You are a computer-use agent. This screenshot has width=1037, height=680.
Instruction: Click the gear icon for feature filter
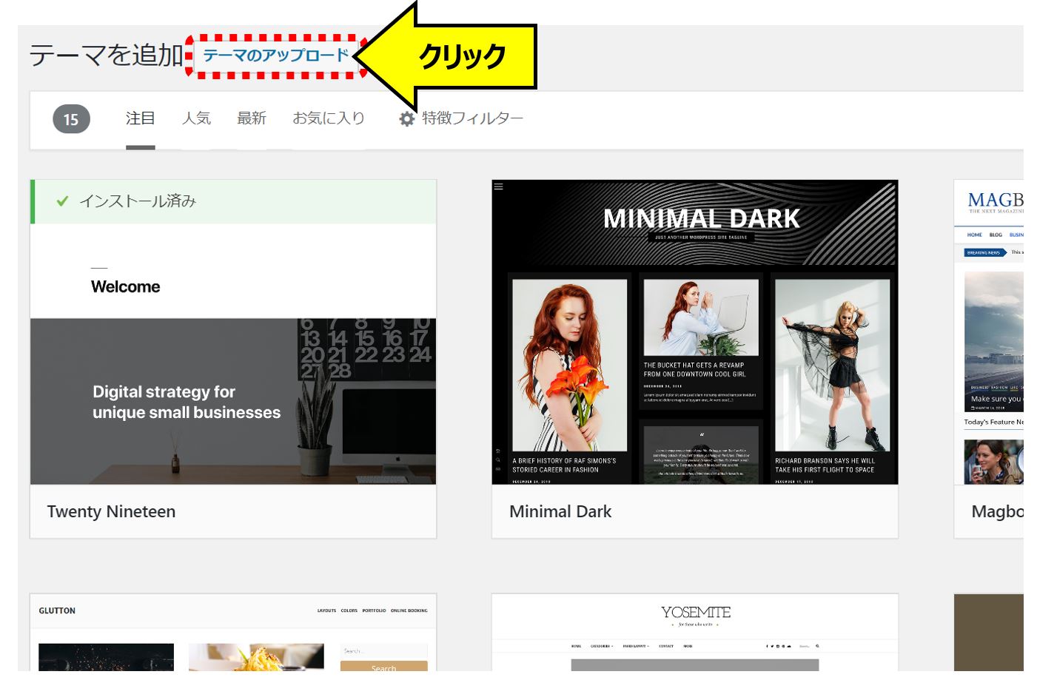[x=407, y=119]
